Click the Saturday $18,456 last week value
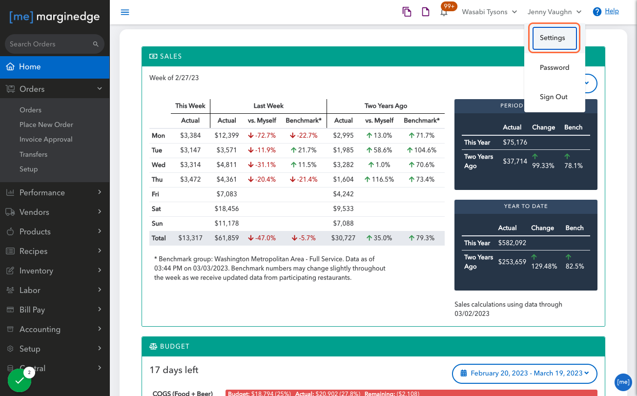This screenshot has height=396, width=637. (x=227, y=209)
